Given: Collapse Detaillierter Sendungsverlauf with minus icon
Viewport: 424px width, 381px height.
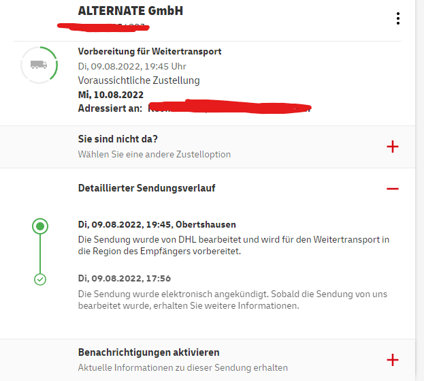Looking at the screenshot, I should pyautogui.click(x=393, y=189).
